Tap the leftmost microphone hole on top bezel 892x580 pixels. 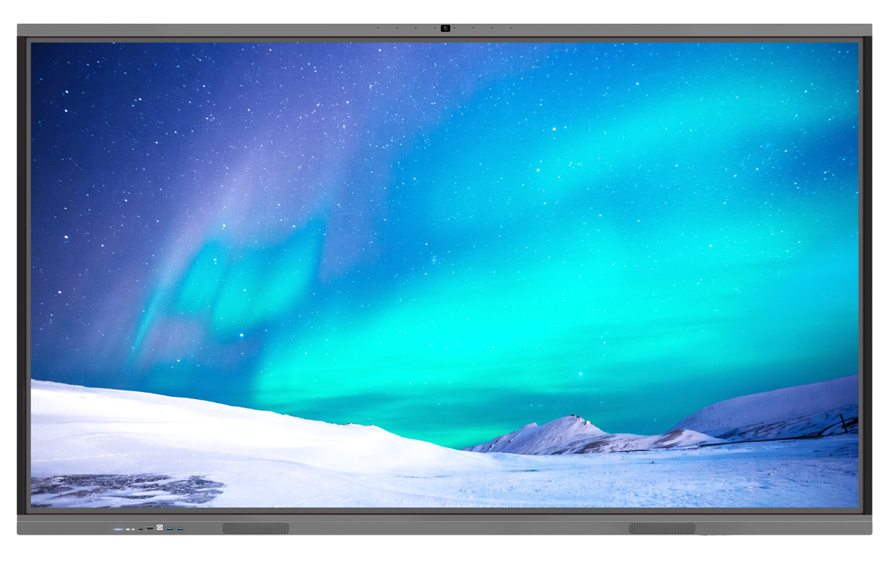pyautogui.click(x=378, y=29)
